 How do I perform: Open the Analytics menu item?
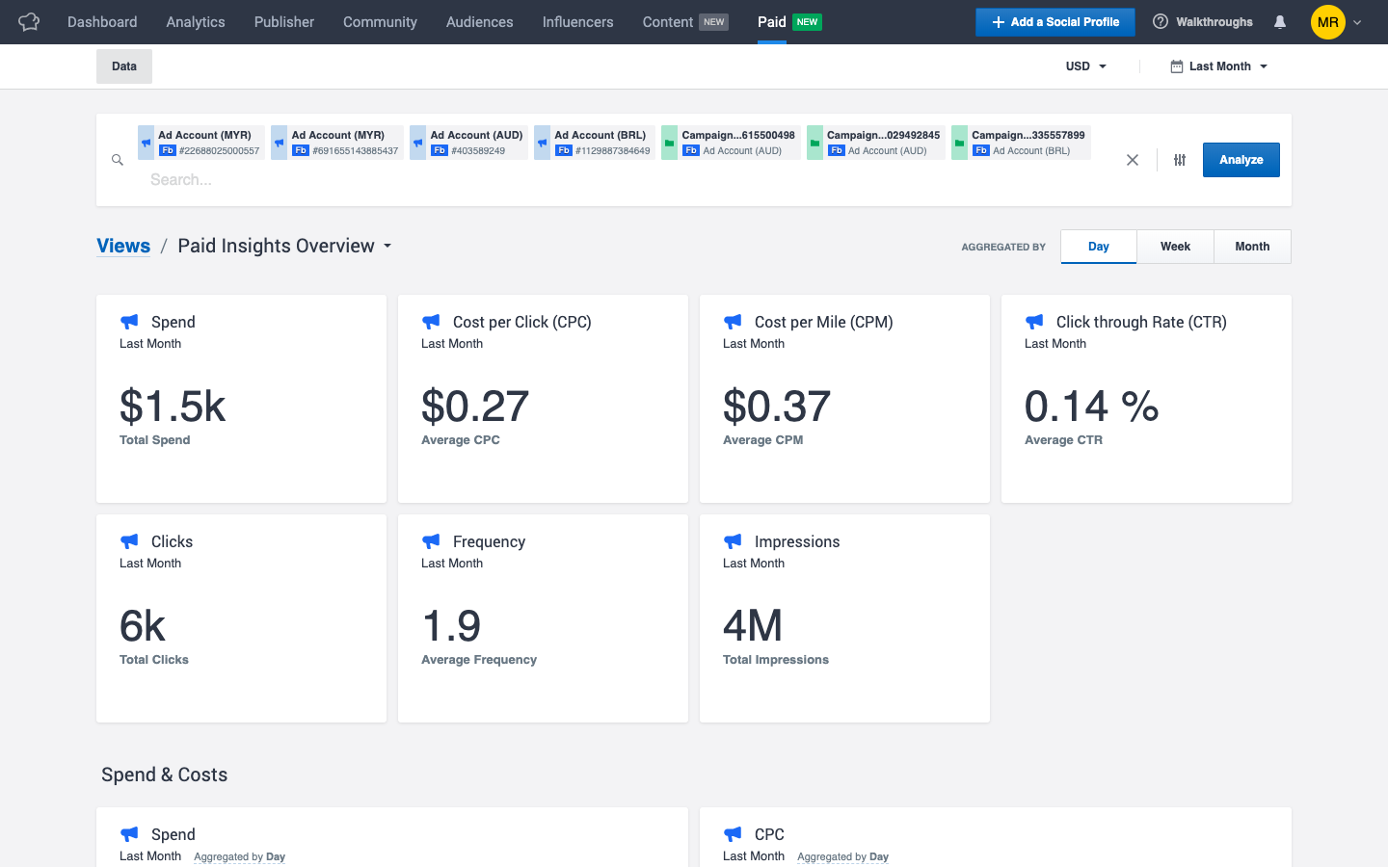pos(195,21)
